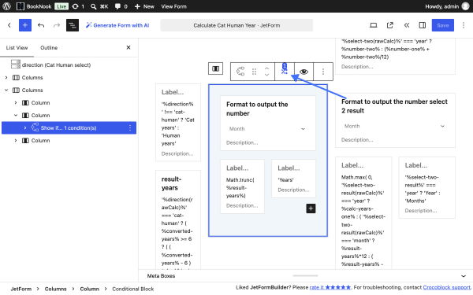
Task: Select the parent Column block button
Action: tap(216, 68)
